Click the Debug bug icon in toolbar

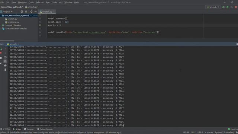coord(228,7)
